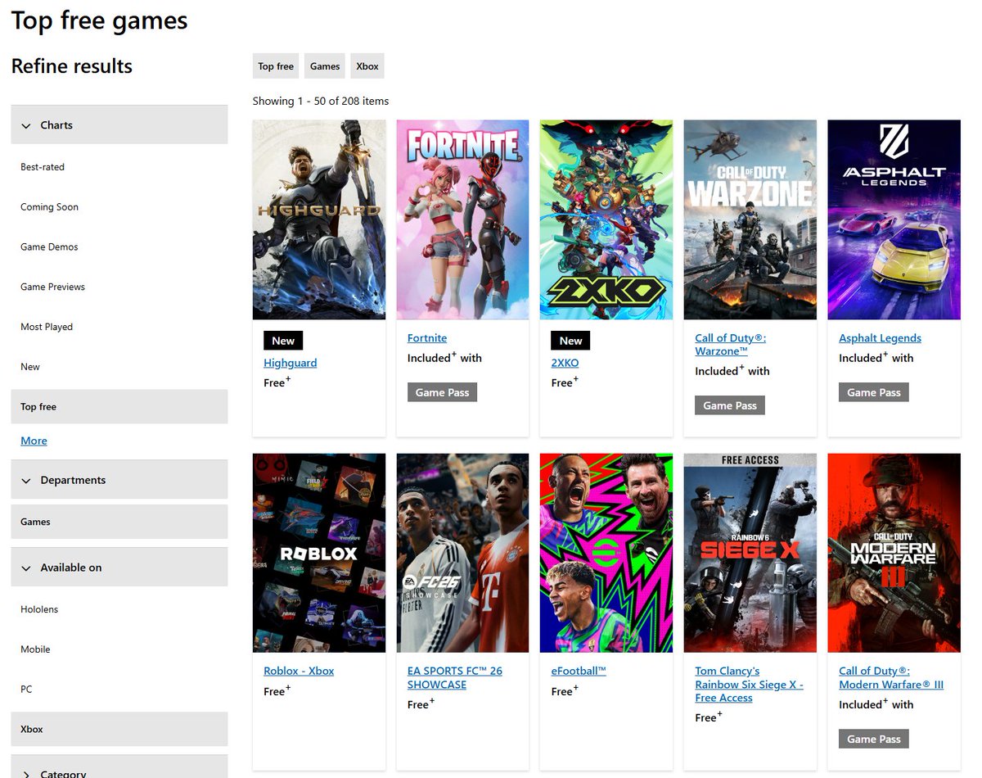Click the More link under Charts
Viewport: 982px width, 778px height.
click(34, 441)
